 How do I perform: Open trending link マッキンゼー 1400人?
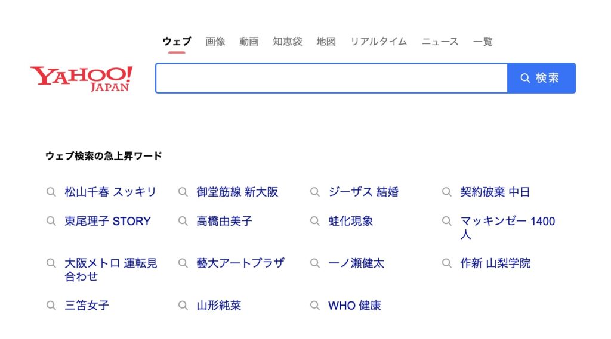[x=507, y=228]
